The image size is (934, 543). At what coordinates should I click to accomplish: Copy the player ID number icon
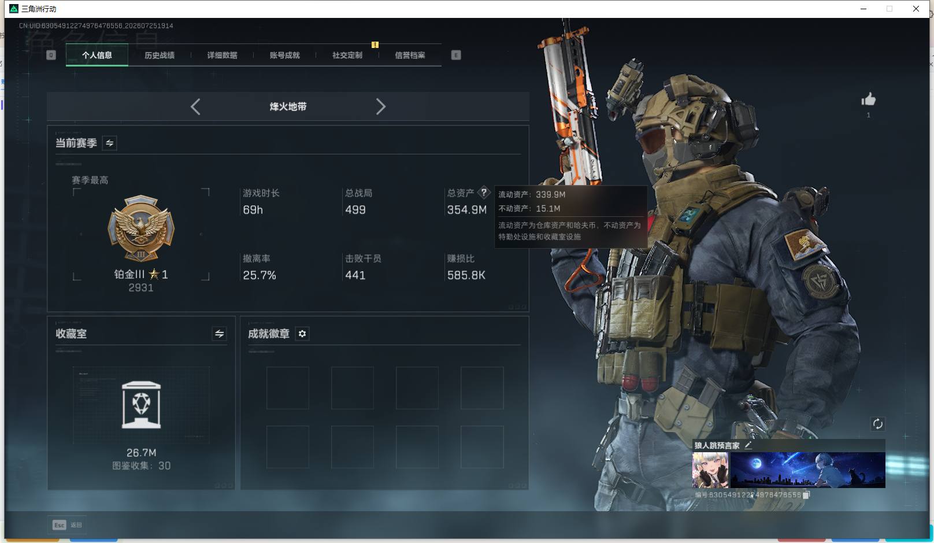click(x=806, y=495)
